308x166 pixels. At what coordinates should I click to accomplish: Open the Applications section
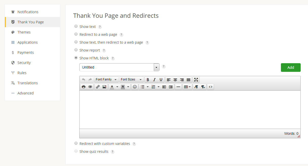point(32,42)
